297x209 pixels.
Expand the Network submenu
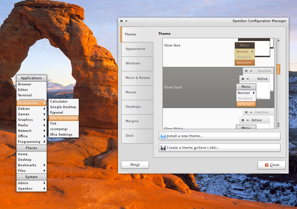coord(31,131)
